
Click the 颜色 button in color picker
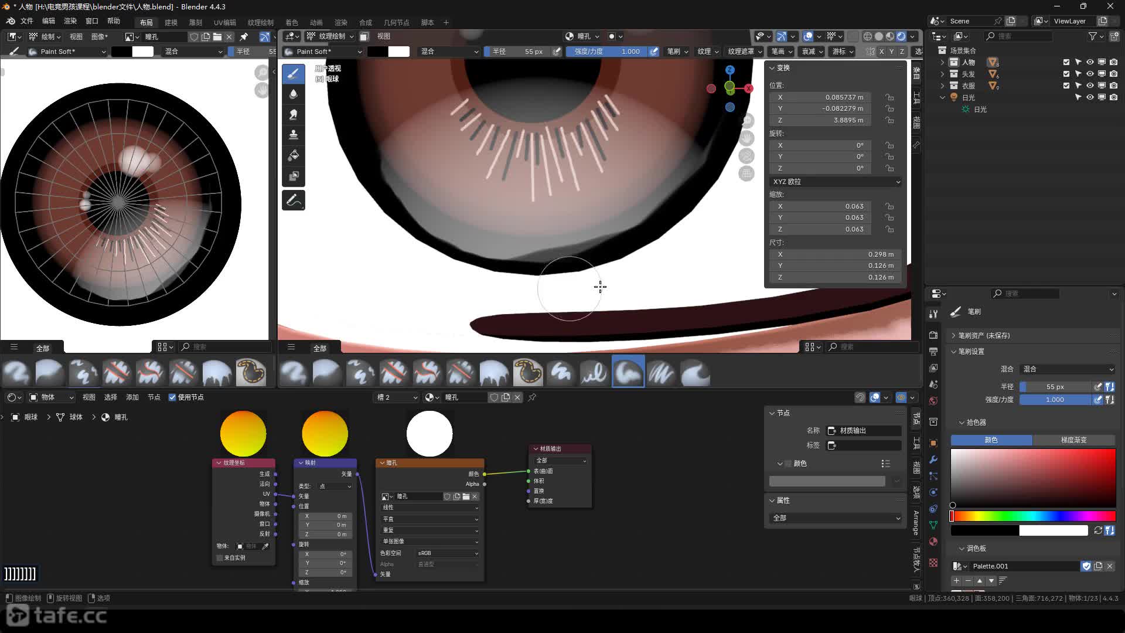coord(991,440)
